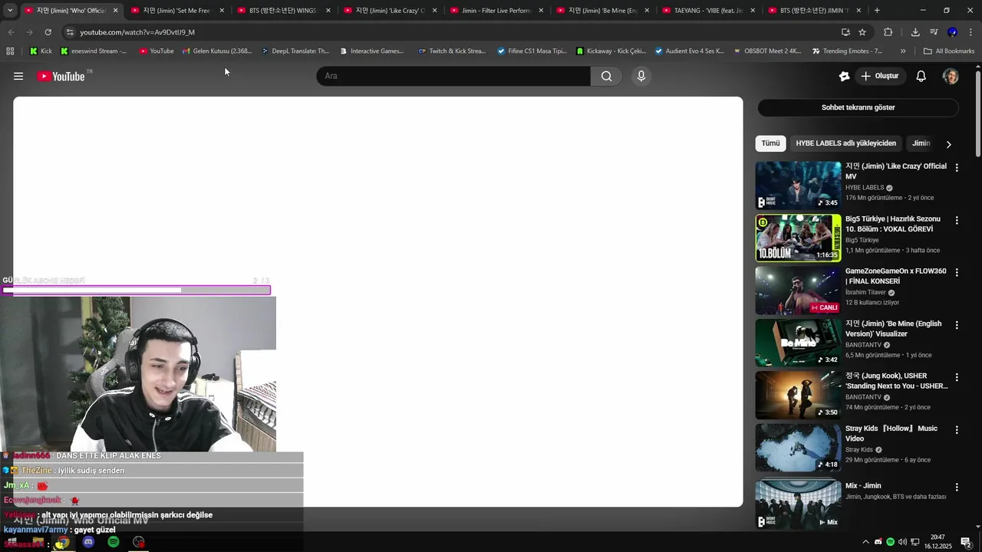This screenshot has width=982, height=552.
Task: Click the 'Sohbet tekrarını göster' button
Action: (858, 107)
